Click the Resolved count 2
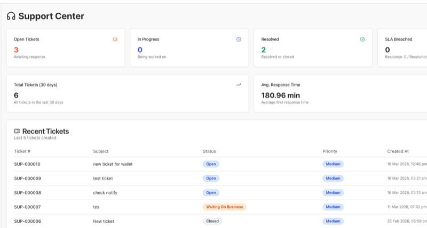Viewport: 427px width, 228px height. tap(263, 50)
